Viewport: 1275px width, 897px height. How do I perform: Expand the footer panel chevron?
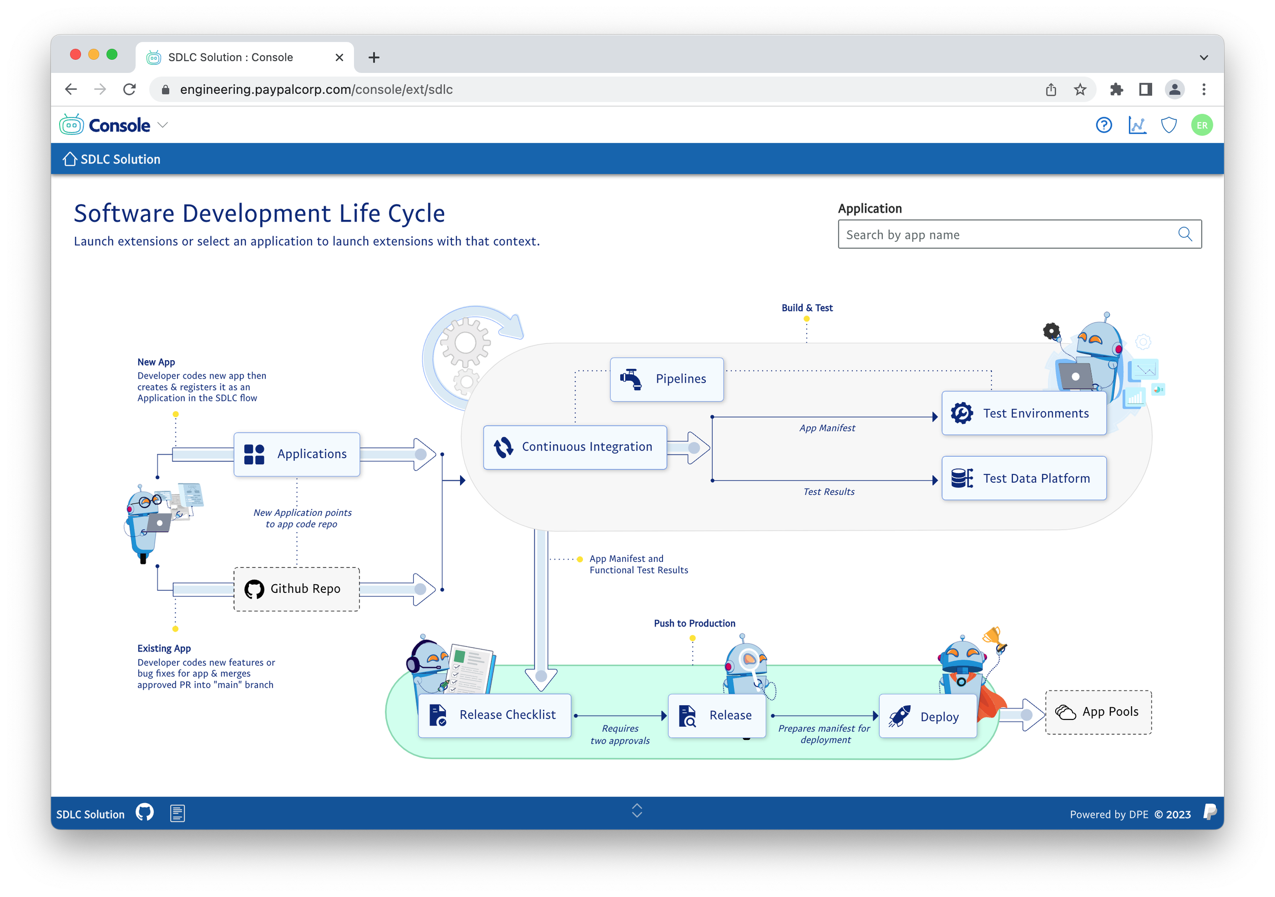637,810
